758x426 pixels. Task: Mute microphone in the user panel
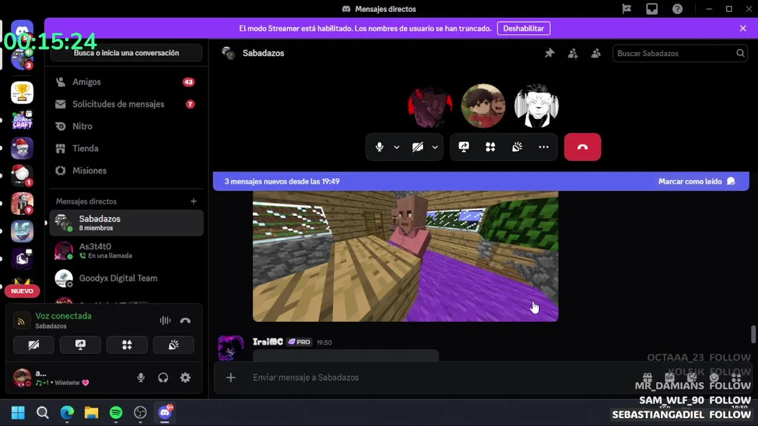click(x=141, y=377)
